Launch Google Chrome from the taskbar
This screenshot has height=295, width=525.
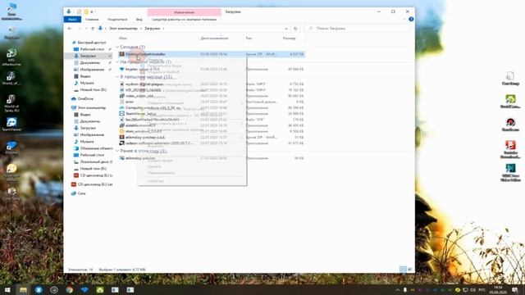pyautogui.click(x=69, y=289)
